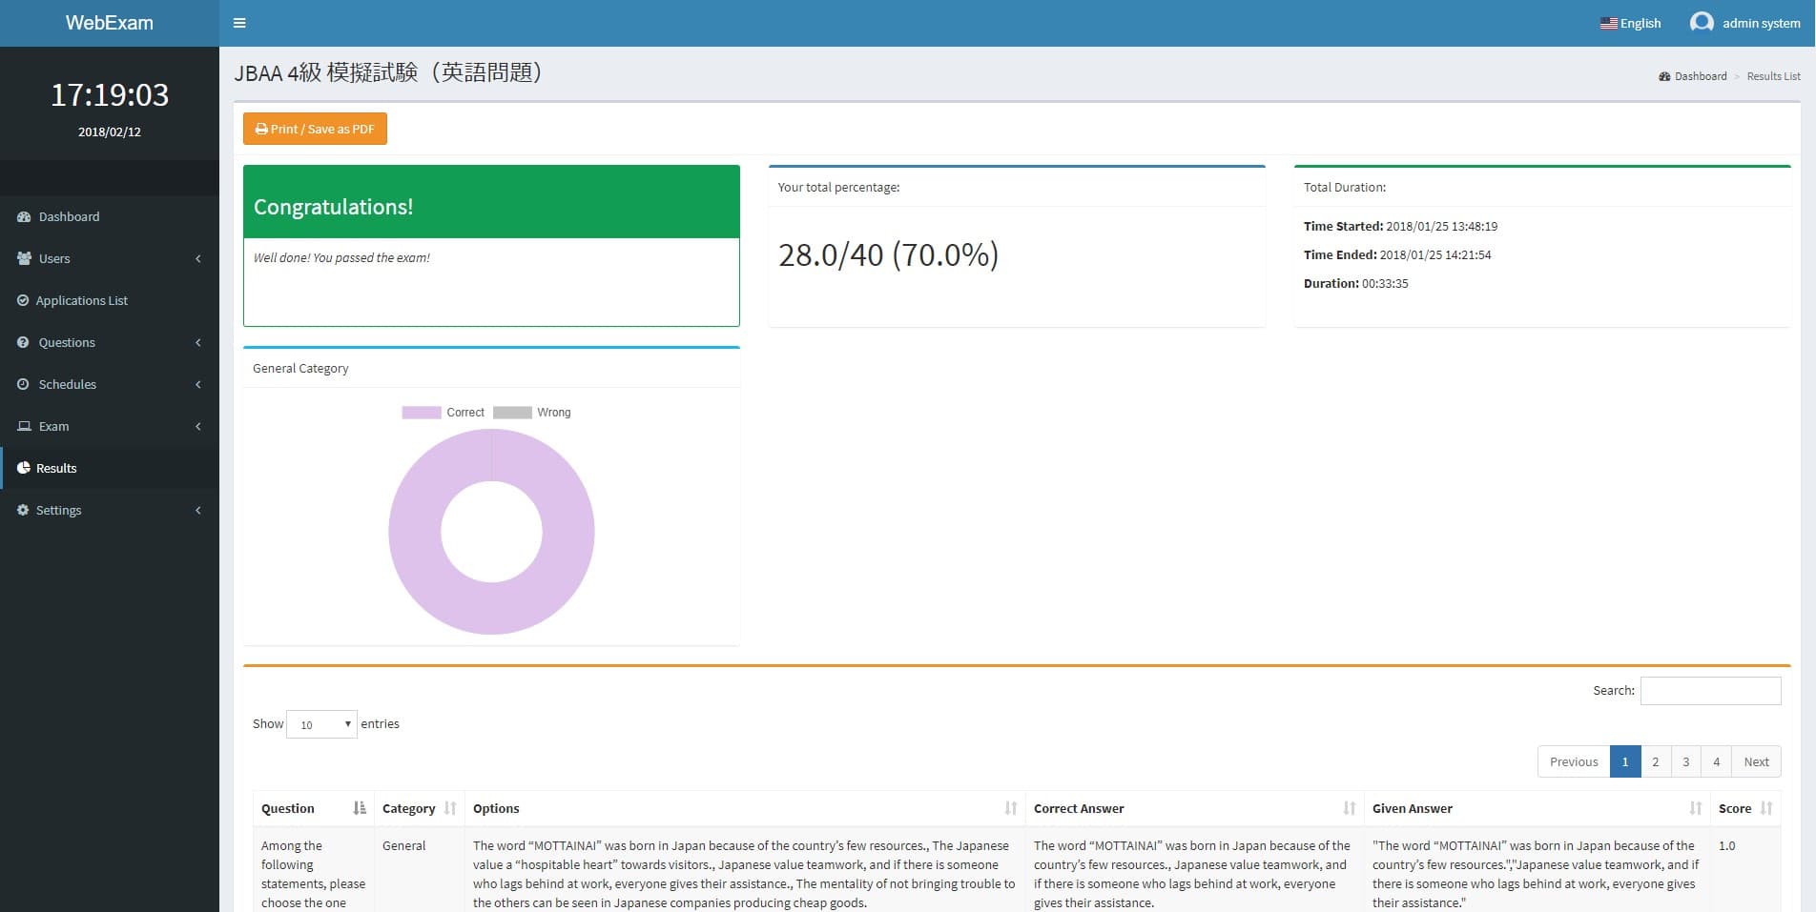
Task: Click the Results pie chart icon
Action: (x=24, y=468)
